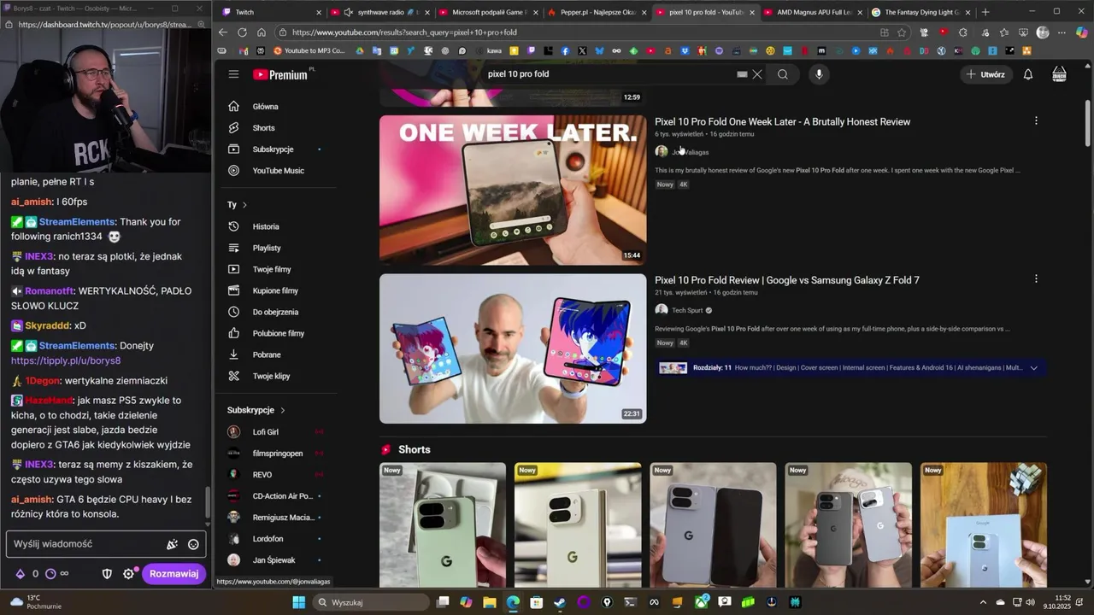Image resolution: width=1094 pixels, height=615 pixels.
Task: Open Windows Terminal from the taskbar
Action: (x=630, y=602)
